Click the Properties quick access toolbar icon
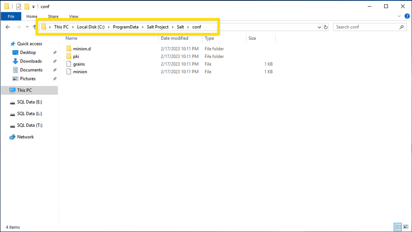The height and width of the screenshot is (232, 412). coord(19,7)
